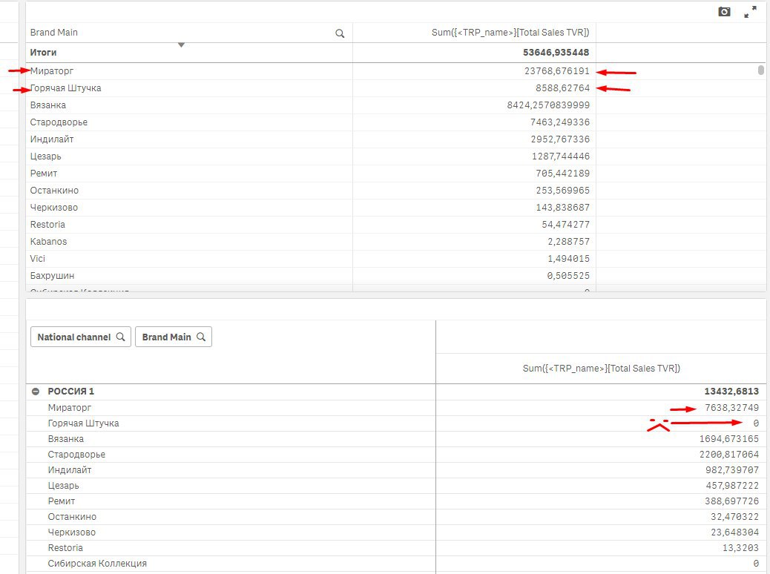Select Вязанка under РОССИЯ 1
The height and width of the screenshot is (574, 770).
pos(66,439)
